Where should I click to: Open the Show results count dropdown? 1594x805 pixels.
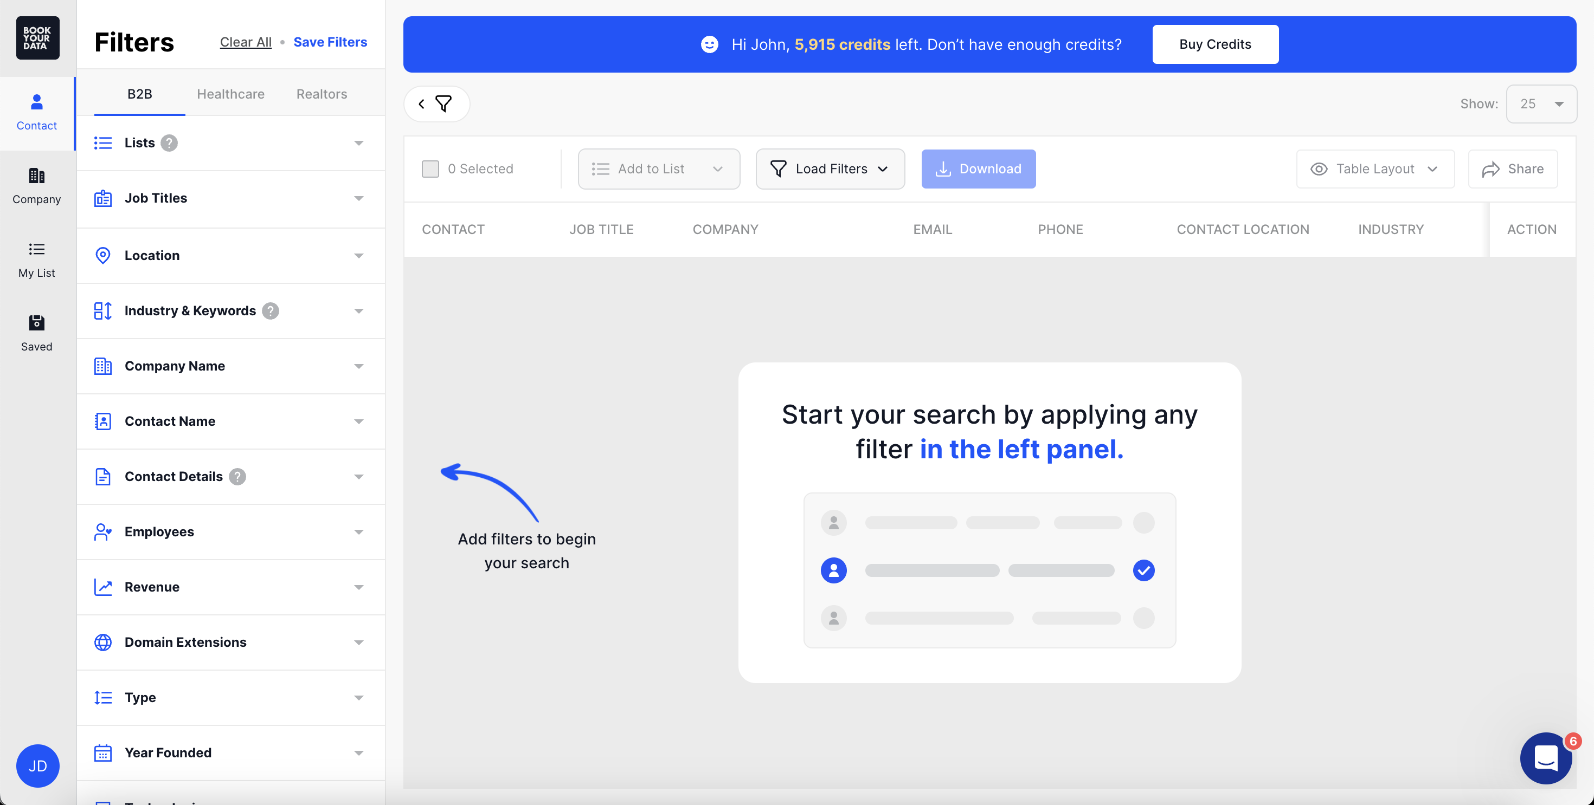(1541, 104)
